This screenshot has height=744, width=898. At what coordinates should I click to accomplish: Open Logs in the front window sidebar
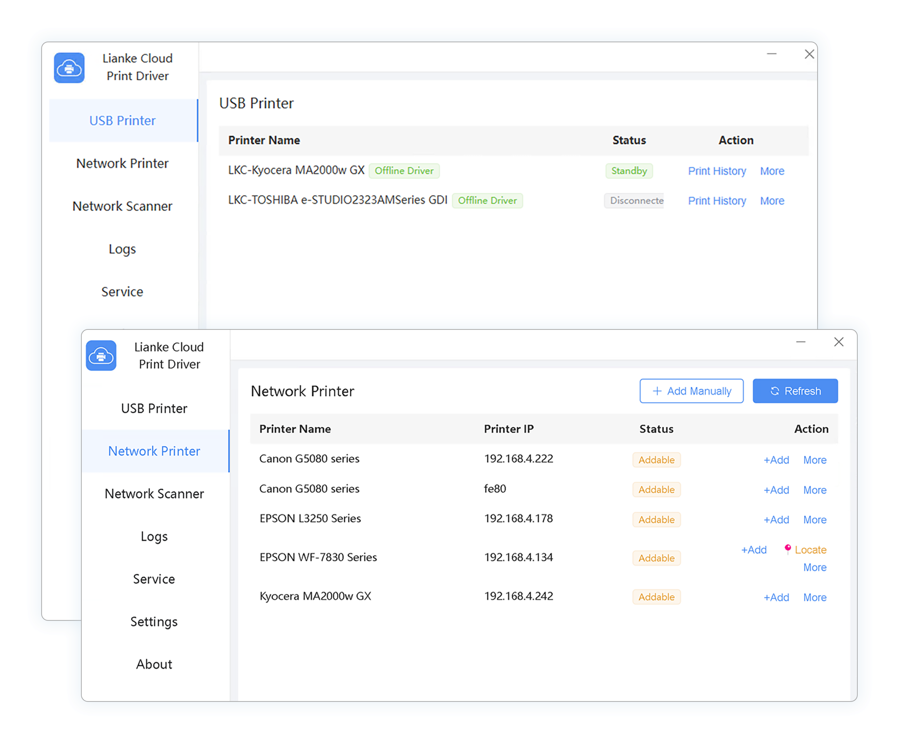(x=154, y=536)
